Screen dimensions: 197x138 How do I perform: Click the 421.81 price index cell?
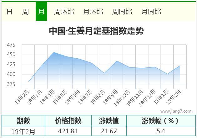click(68, 131)
